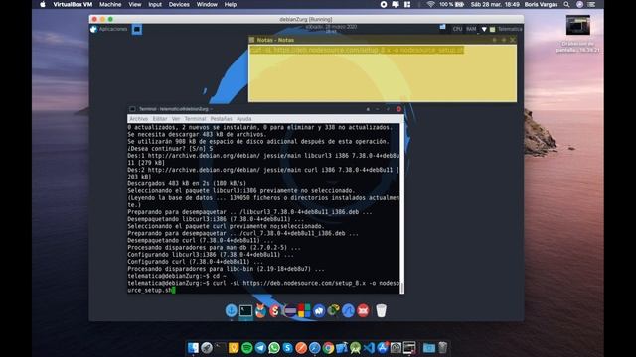
Task: Open the Ayuda menu in Terminal
Action: coord(243,119)
